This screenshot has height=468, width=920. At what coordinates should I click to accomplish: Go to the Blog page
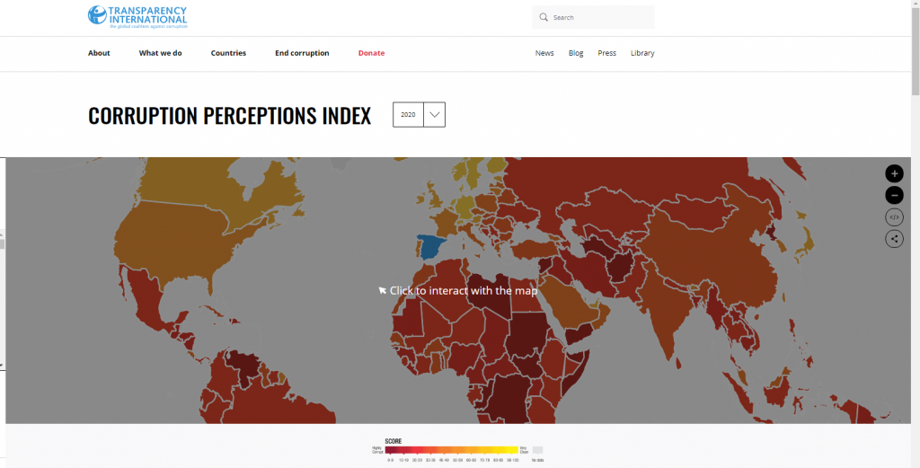[x=576, y=53]
